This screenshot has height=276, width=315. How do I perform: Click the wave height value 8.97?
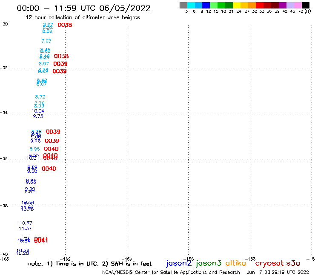[x=44, y=64]
